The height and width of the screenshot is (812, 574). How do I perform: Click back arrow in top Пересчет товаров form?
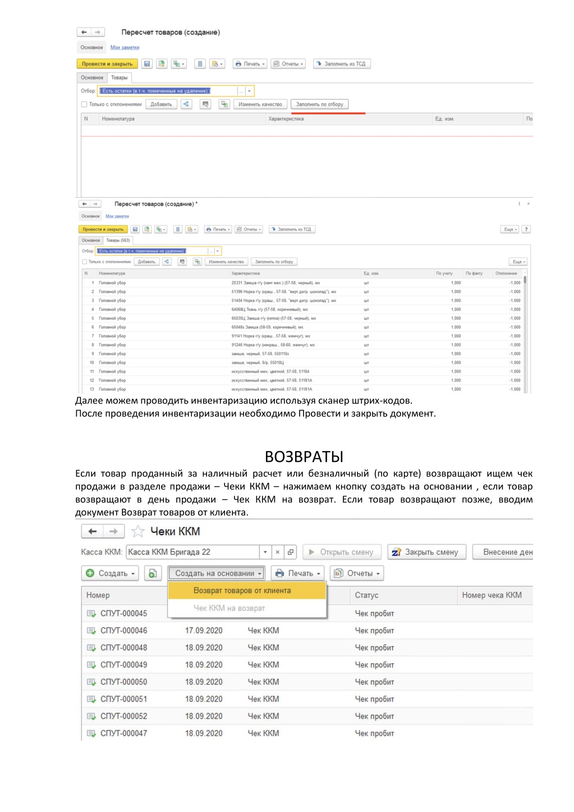point(84,32)
